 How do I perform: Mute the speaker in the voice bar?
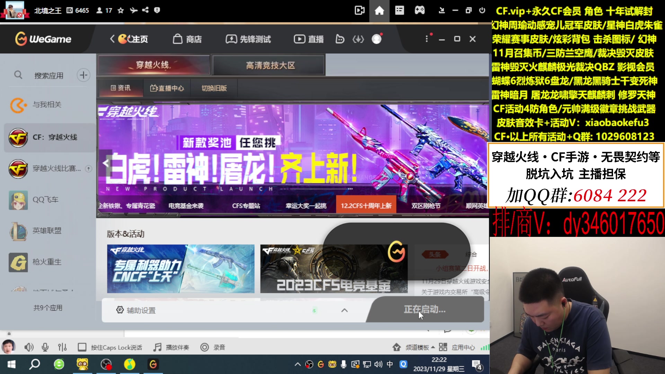point(29,347)
